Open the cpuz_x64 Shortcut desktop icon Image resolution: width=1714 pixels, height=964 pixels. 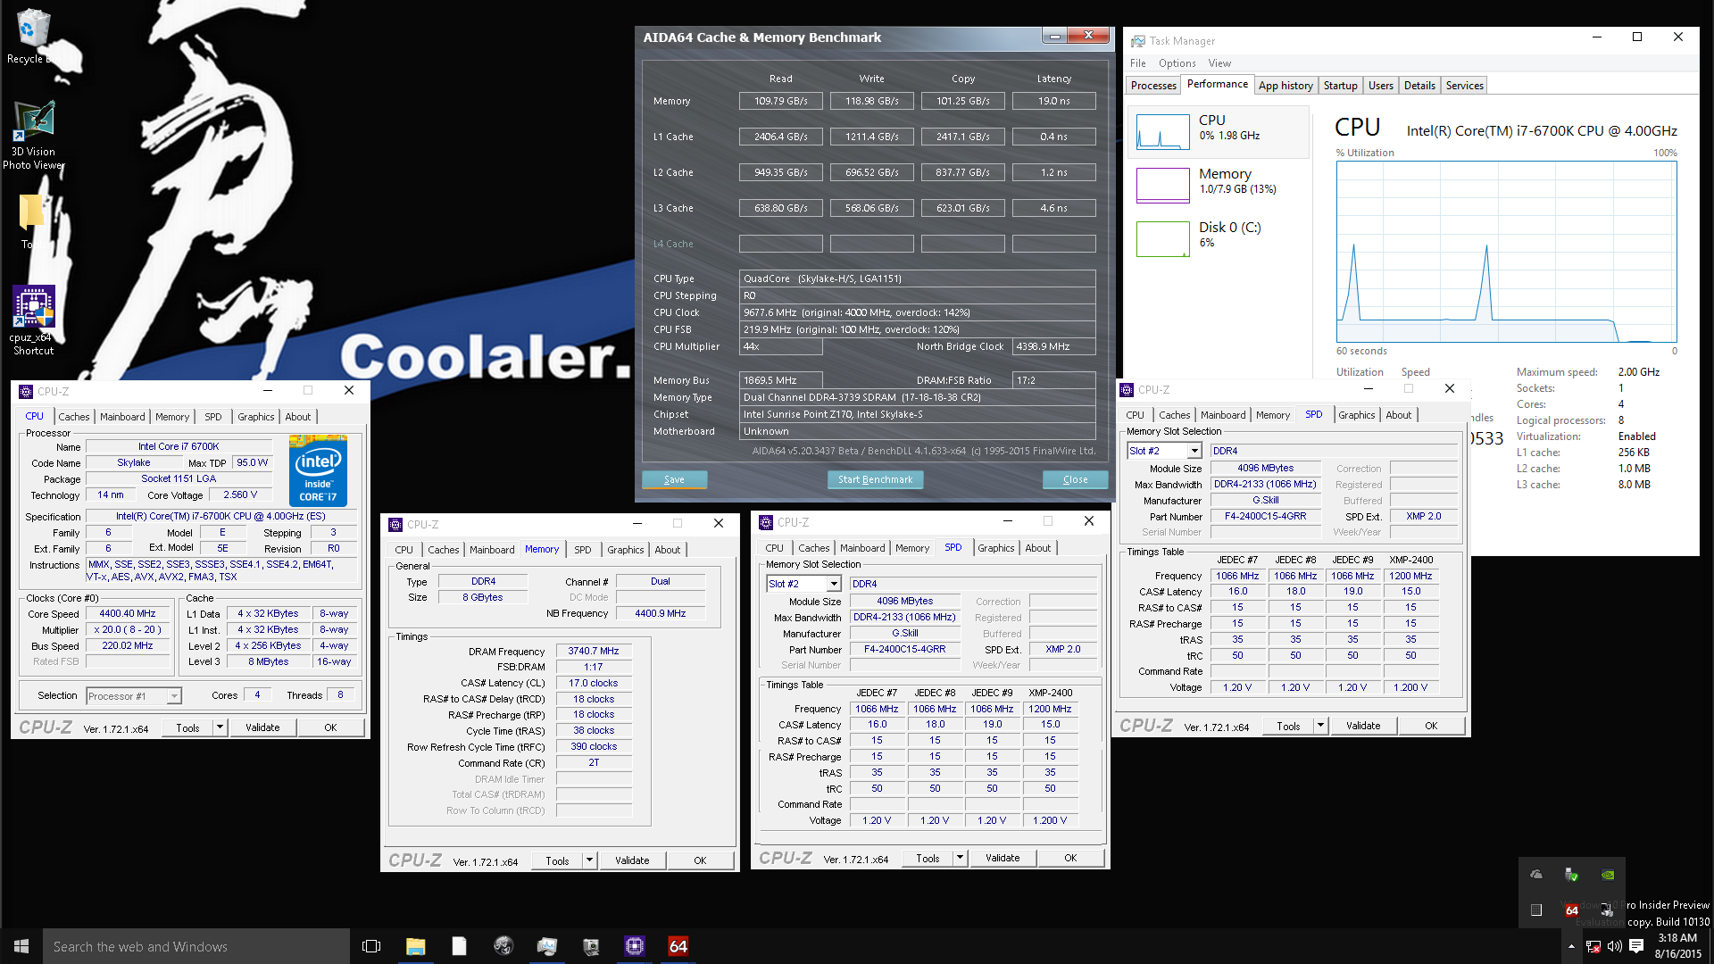coord(33,320)
